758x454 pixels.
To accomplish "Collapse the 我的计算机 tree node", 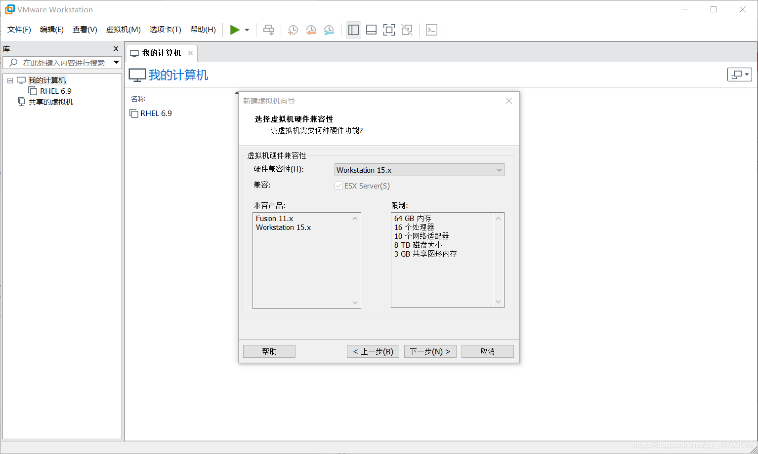I will pos(10,80).
